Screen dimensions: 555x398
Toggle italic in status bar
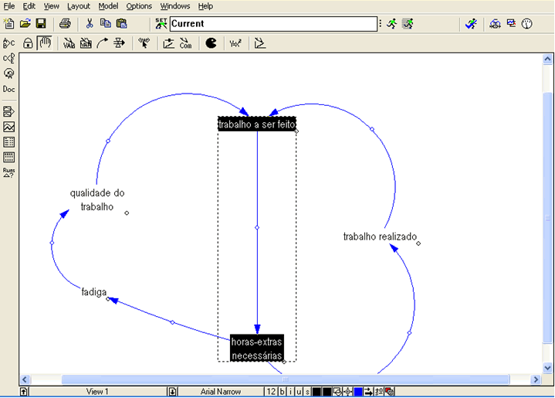click(291, 392)
